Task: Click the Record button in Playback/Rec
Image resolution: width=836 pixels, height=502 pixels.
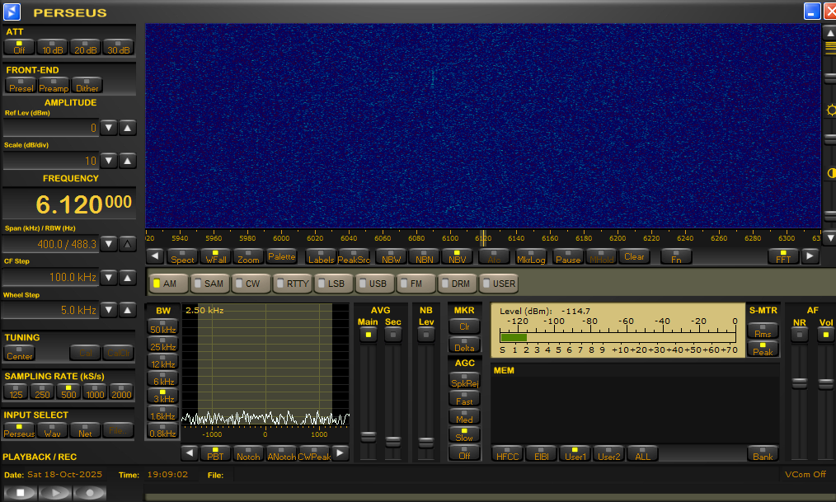Action: point(90,492)
